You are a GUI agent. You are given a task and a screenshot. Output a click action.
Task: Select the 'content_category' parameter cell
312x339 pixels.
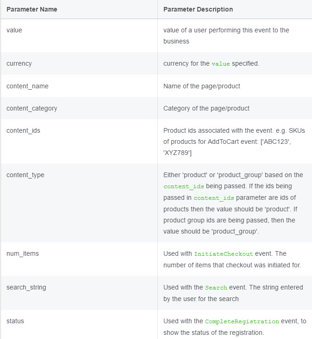click(79, 108)
